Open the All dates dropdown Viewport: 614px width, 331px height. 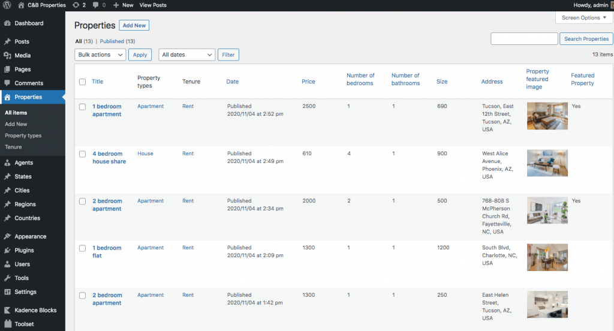[187, 55]
